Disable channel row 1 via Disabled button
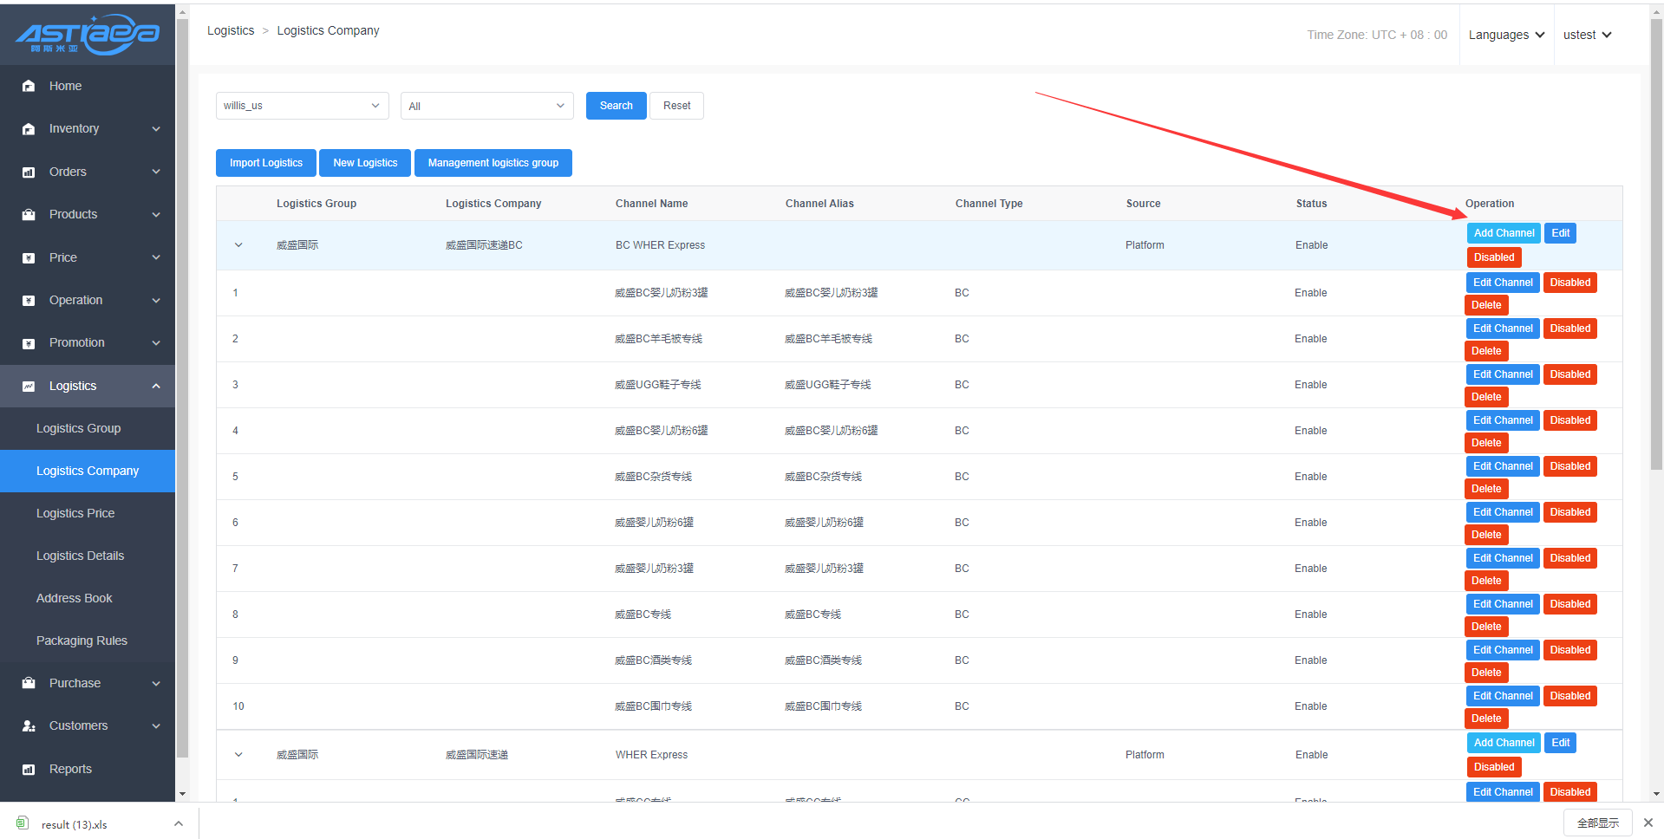Screen dimensions: 1664x839 [1569, 283]
